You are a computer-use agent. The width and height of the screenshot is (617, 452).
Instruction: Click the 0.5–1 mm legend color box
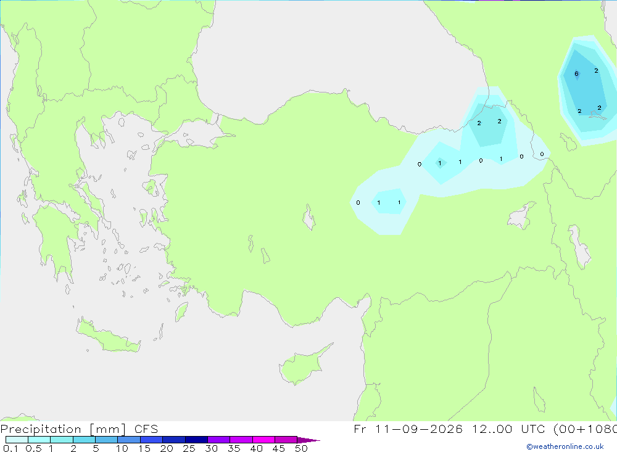tap(39, 440)
